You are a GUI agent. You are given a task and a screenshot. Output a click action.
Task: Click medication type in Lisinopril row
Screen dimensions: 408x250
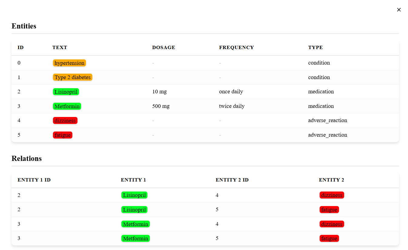(x=321, y=92)
